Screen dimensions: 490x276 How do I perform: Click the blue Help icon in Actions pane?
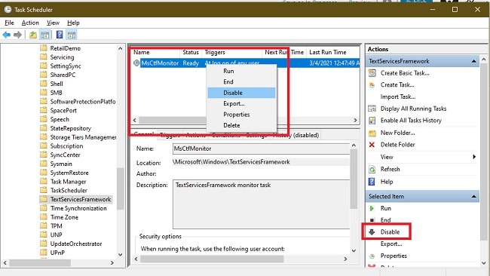coord(372,182)
